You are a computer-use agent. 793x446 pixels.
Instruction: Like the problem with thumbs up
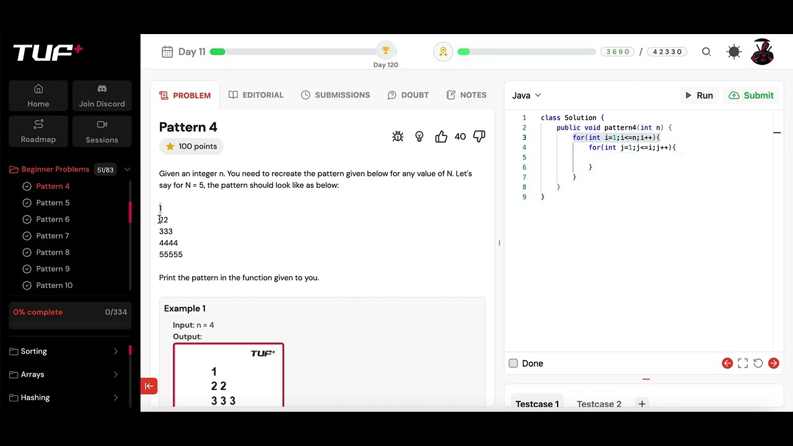(x=441, y=136)
